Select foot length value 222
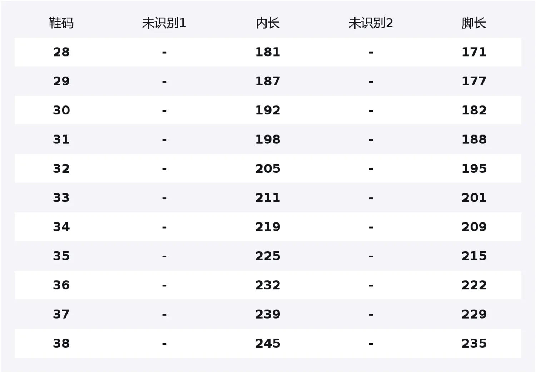The height and width of the screenshot is (373, 536). (474, 285)
